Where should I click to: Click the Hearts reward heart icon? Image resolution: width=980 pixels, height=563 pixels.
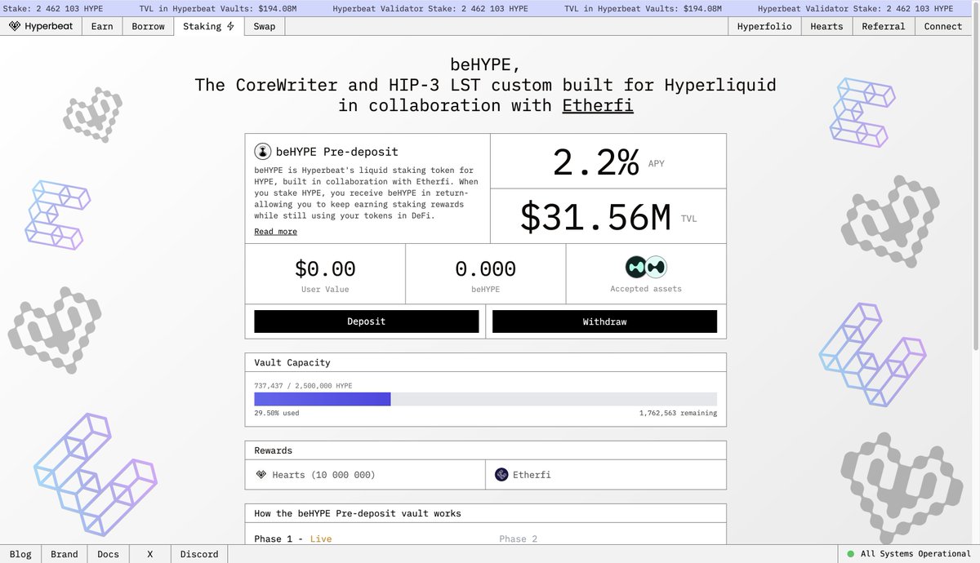tap(261, 474)
